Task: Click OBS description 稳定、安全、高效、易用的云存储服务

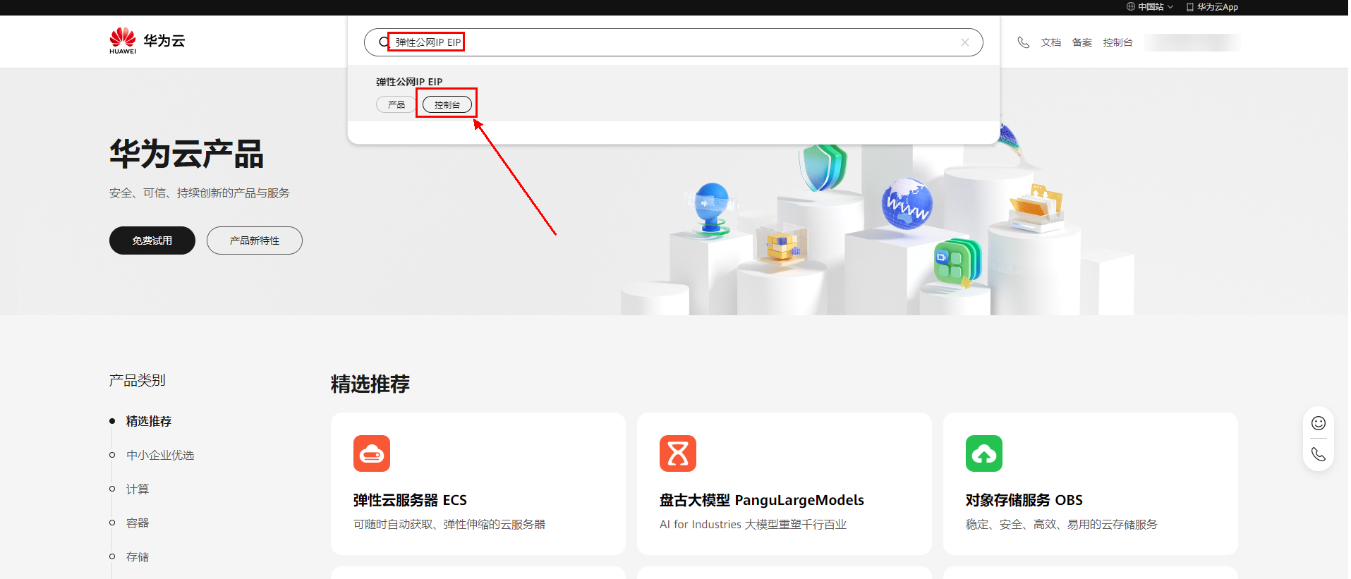Action: click(x=1062, y=524)
